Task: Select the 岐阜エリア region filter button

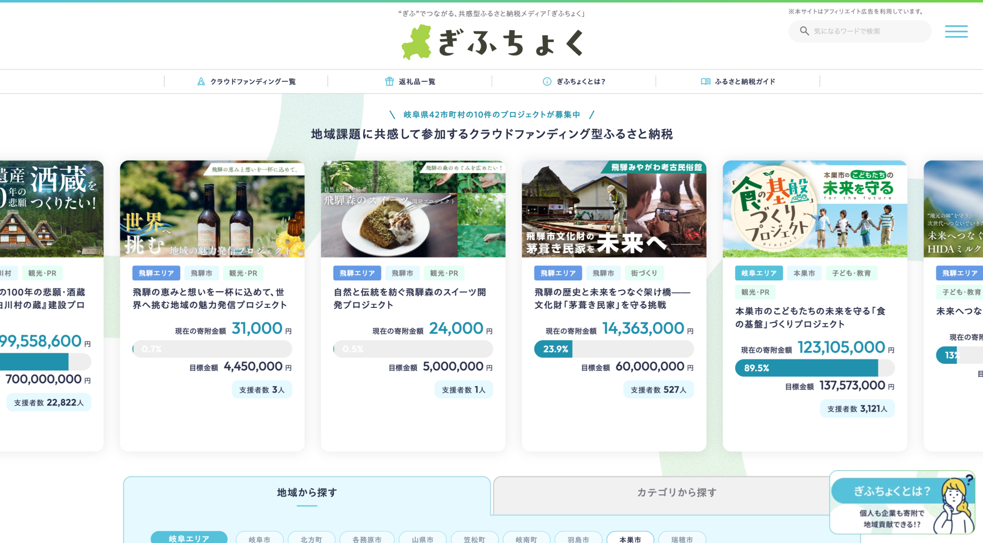Action: point(189,539)
